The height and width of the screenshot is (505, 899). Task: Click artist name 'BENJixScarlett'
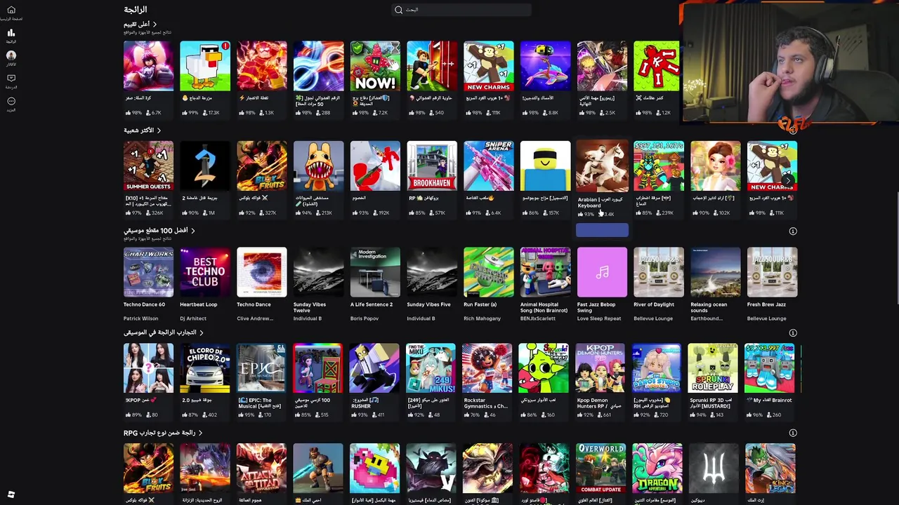538,318
